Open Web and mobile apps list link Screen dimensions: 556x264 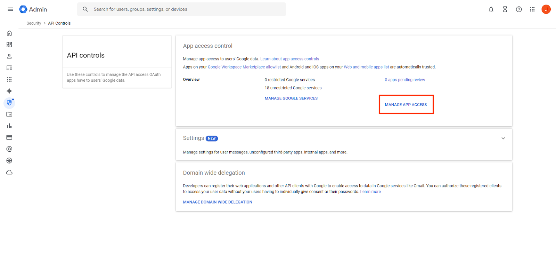(366, 67)
